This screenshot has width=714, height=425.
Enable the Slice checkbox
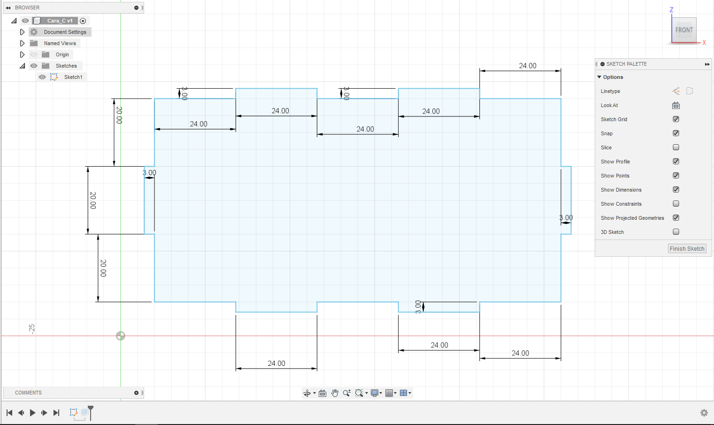676,147
